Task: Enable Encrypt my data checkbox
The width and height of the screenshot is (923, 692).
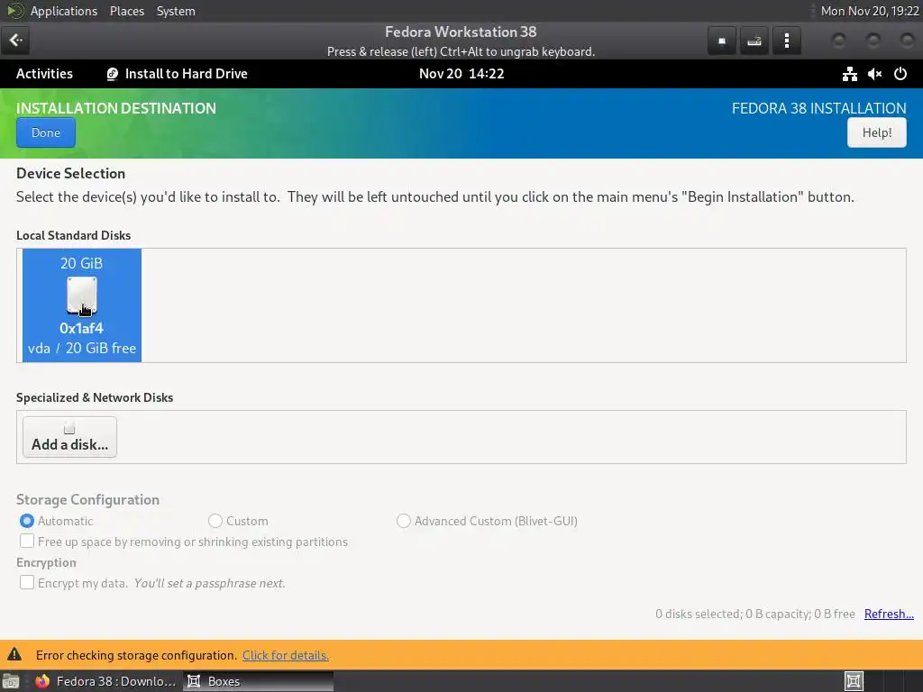Action: click(x=27, y=583)
